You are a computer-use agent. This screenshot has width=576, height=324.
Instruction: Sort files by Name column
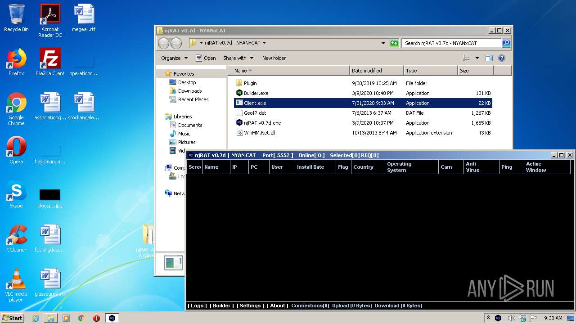(289, 71)
